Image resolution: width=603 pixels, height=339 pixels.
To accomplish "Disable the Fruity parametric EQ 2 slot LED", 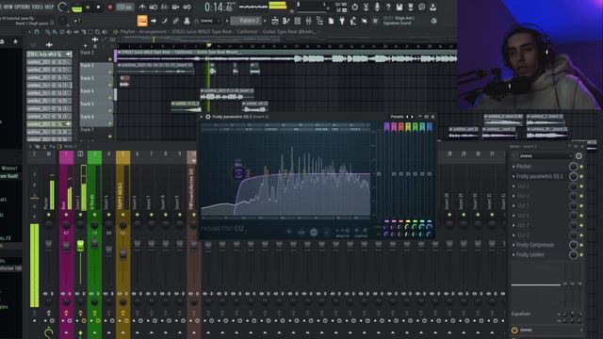I will click(x=581, y=176).
